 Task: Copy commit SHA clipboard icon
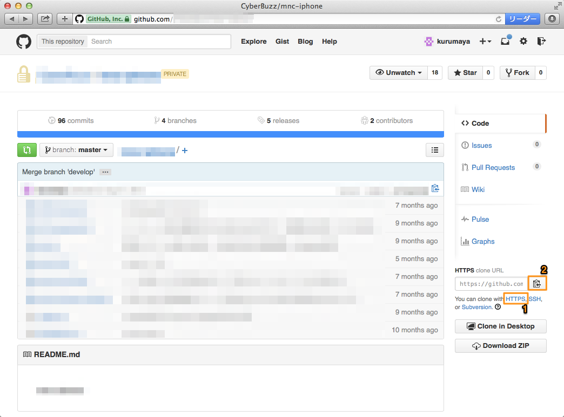click(x=435, y=189)
